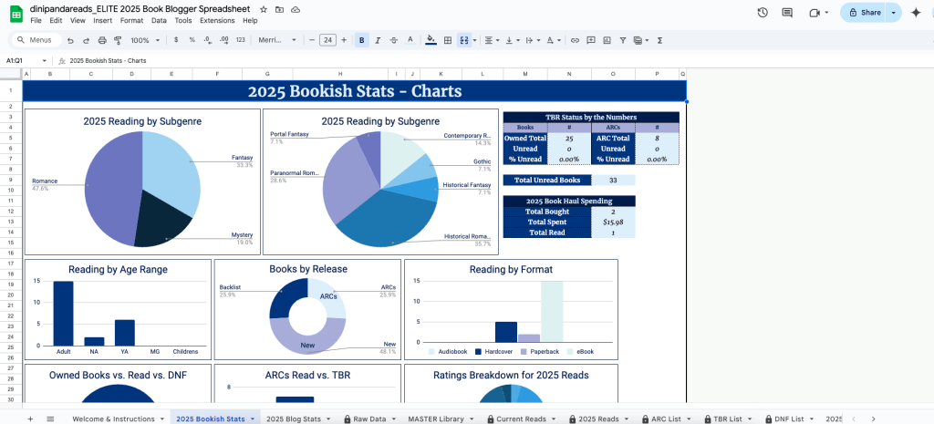Open the Extensions menu
This screenshot has width=934, height=424.
(x=216, y=20)
